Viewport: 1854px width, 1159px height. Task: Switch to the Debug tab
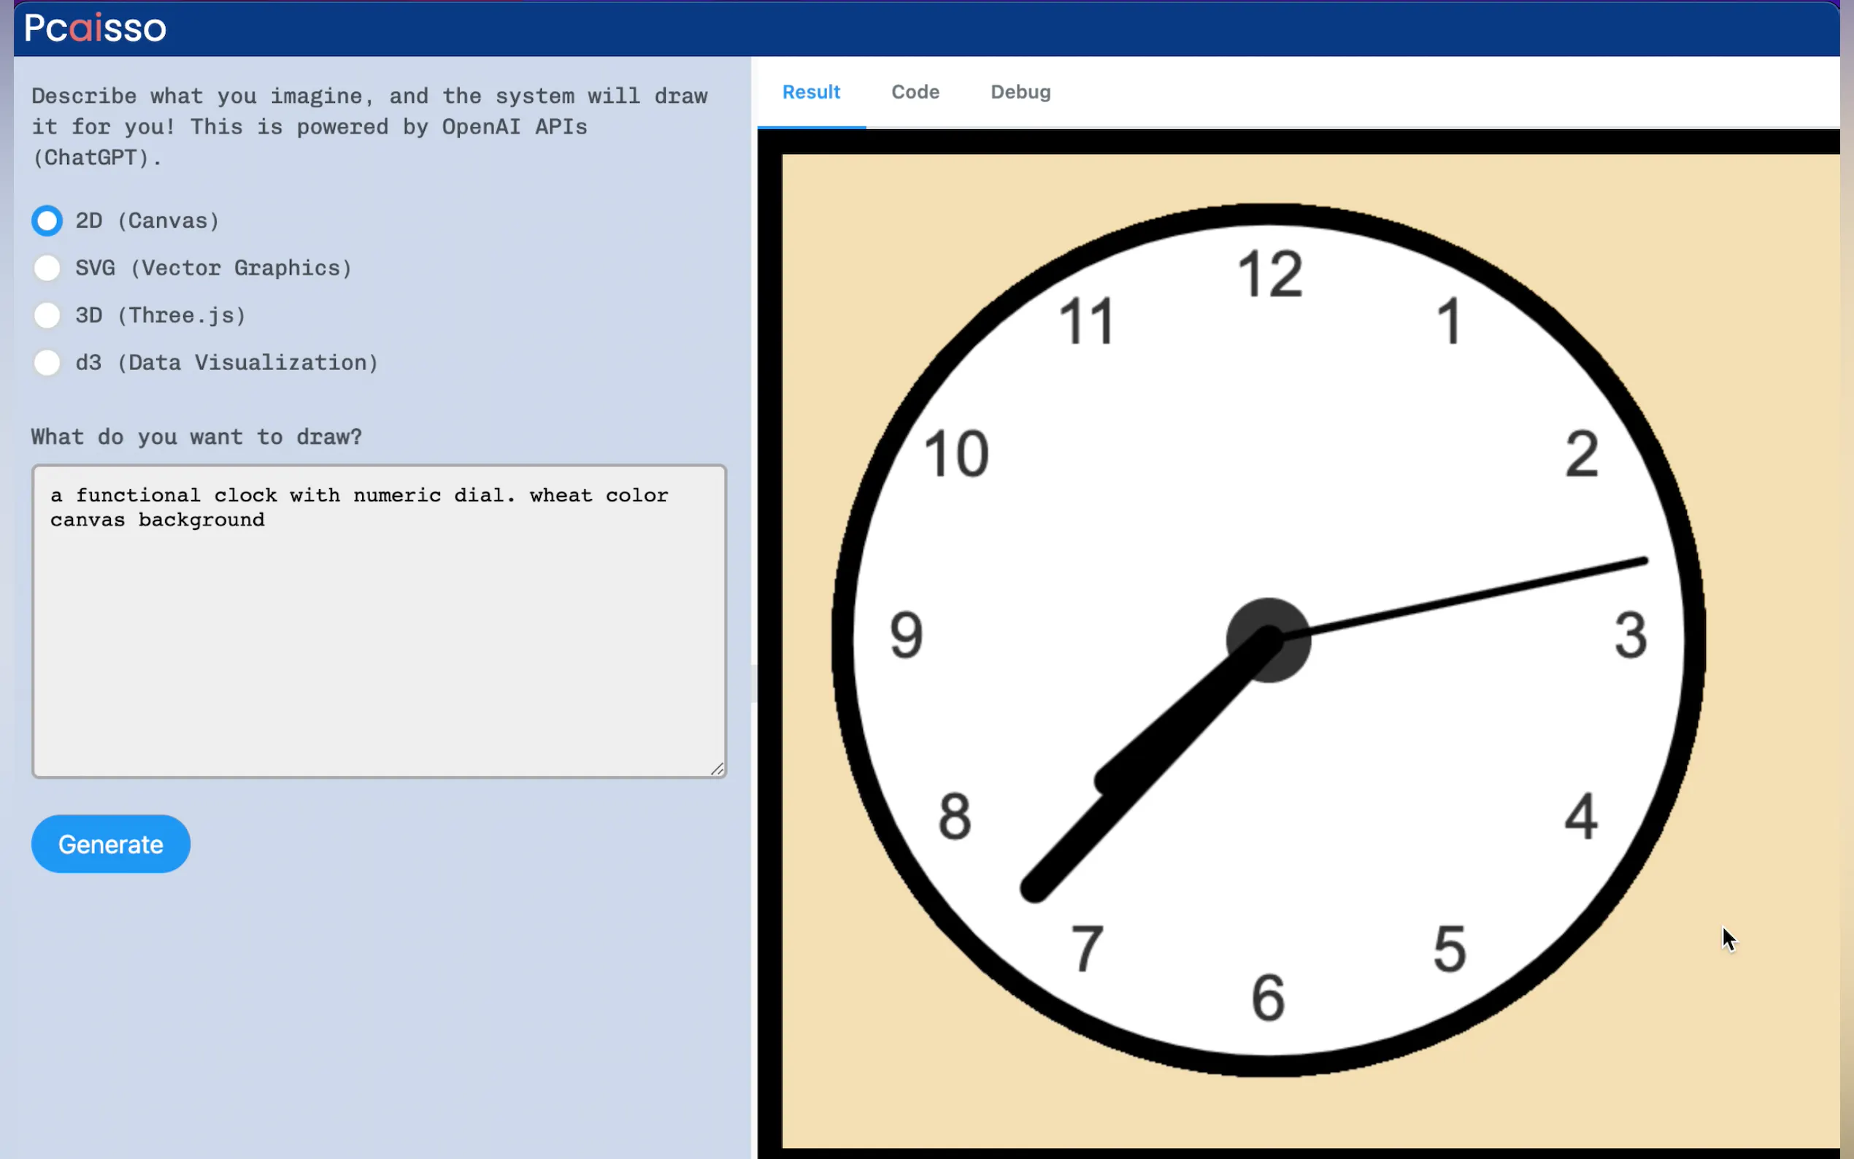tap(1020, 92)
